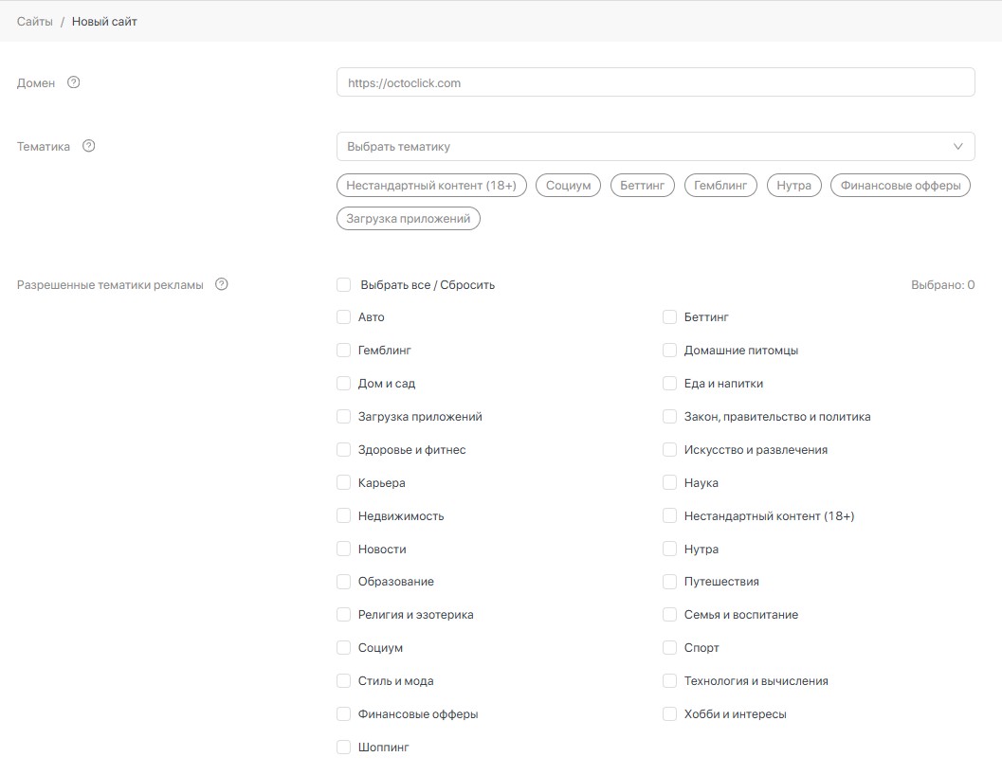Type in the domain input field

pos(655,82)
